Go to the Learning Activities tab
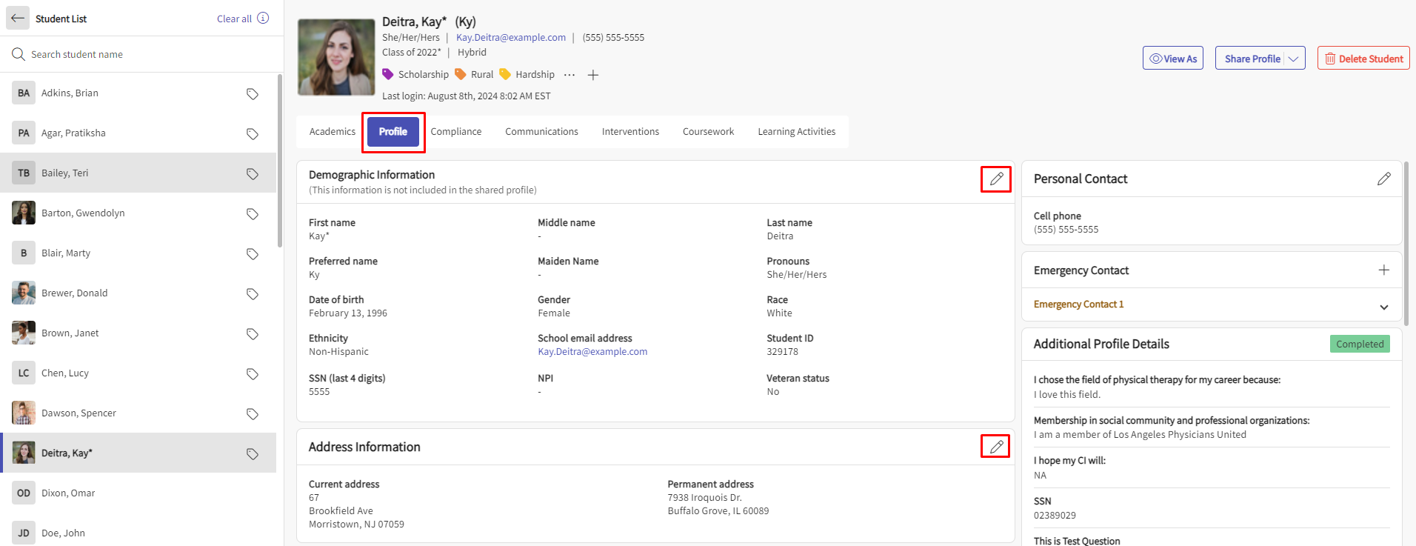 [796, 132]
